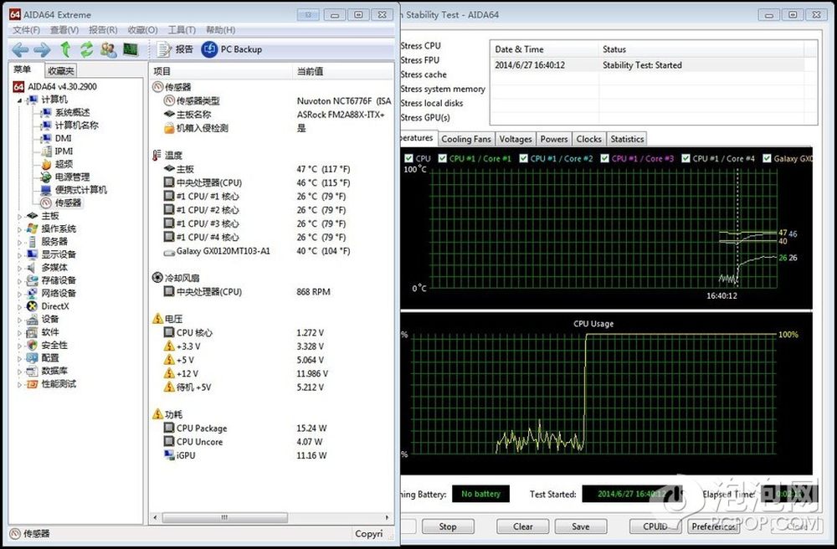The image size is (837, 549).
Task: Collapse the 计算机 tree node
Action: [20, 100]
